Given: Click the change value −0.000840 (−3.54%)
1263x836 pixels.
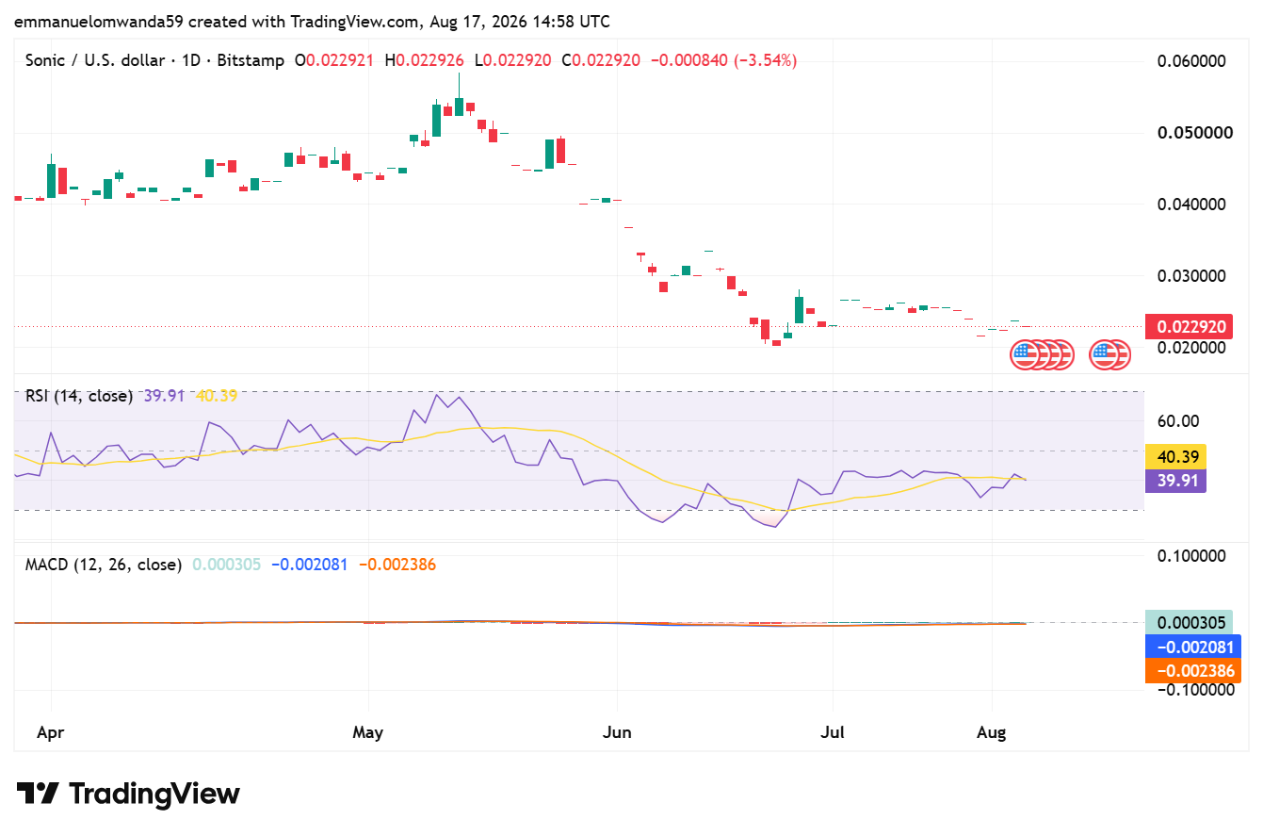Looking at the screenshot, I should point(724,60).
